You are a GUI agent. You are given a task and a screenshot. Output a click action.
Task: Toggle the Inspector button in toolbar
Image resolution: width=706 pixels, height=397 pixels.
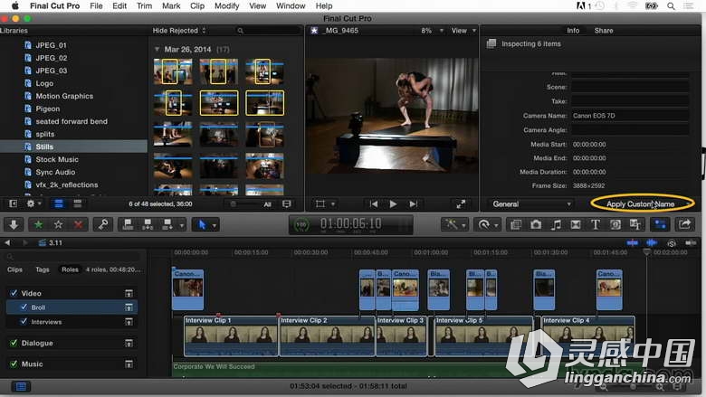[x=660, y=224]
